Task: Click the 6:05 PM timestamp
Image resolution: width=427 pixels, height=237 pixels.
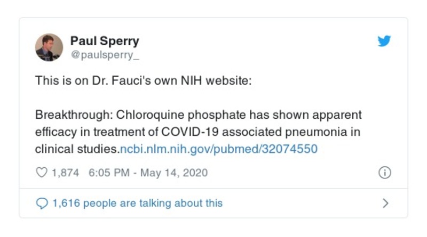Action: (x=106, y=173)
